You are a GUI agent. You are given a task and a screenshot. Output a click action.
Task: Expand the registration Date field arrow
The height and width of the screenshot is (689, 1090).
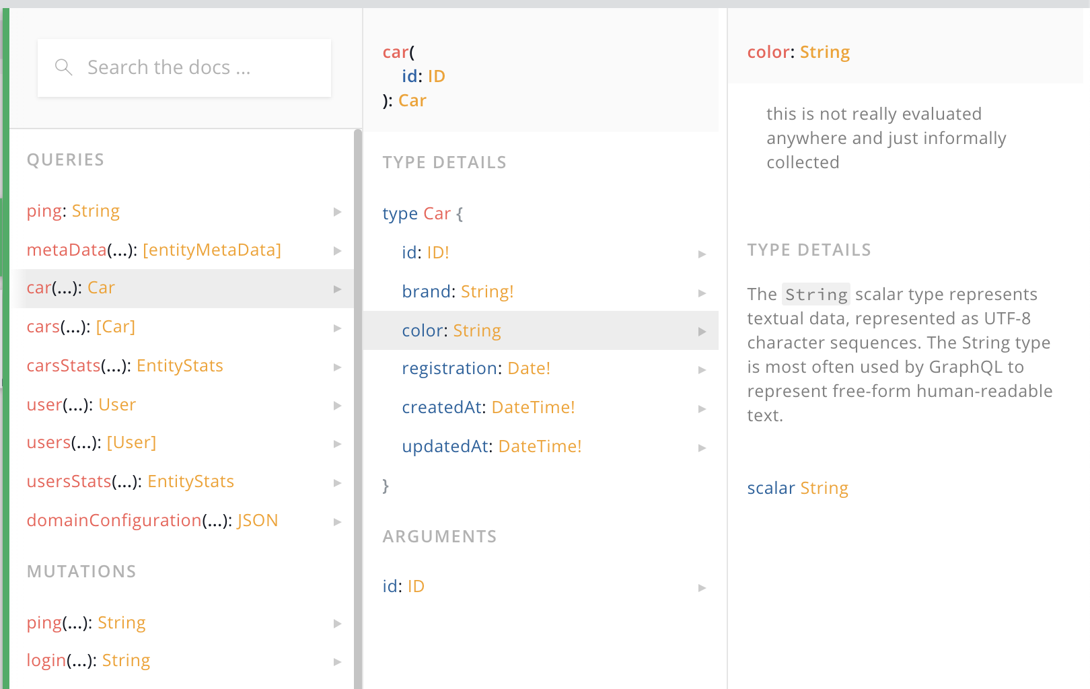[702, 369]
